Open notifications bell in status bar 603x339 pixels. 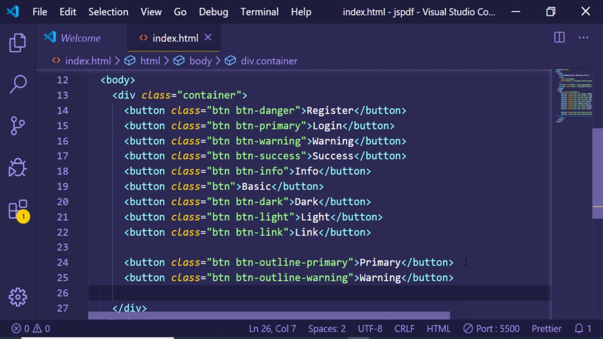click(x=582, y=329)
